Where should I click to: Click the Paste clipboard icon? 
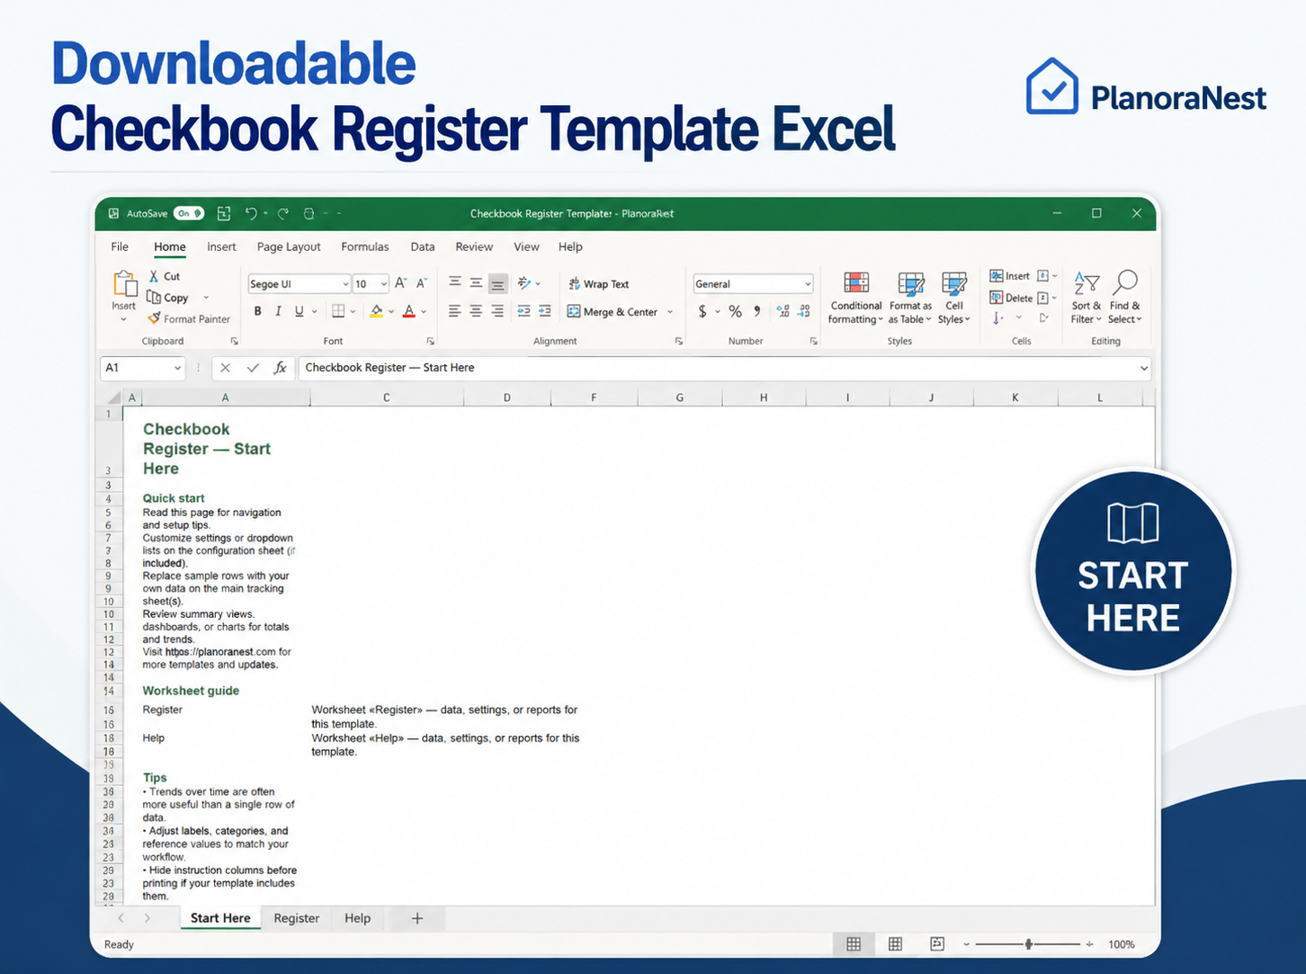coord(124,283)
